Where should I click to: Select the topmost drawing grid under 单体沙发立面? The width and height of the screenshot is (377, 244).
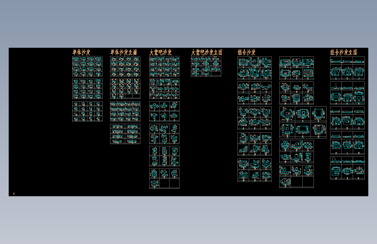(x=125, y=66)
